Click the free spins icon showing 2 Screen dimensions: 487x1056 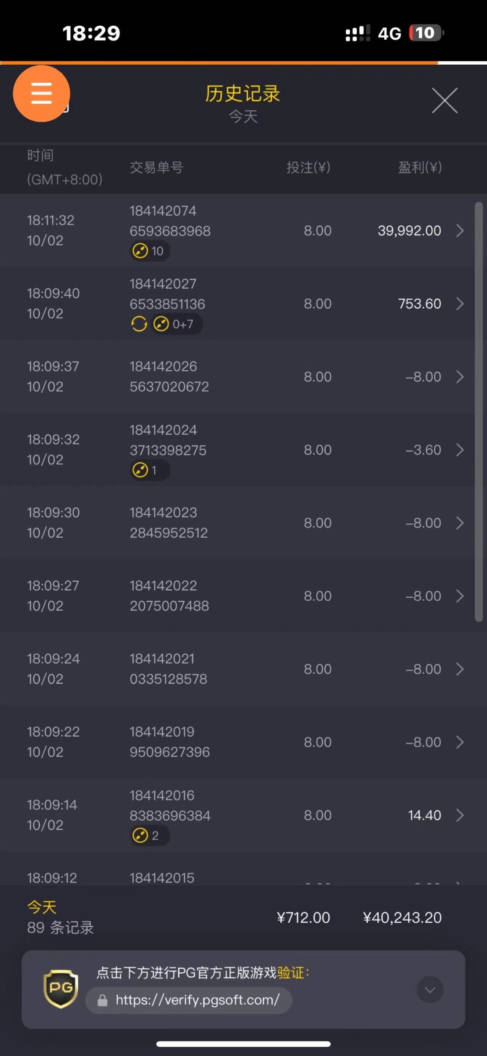140,835
